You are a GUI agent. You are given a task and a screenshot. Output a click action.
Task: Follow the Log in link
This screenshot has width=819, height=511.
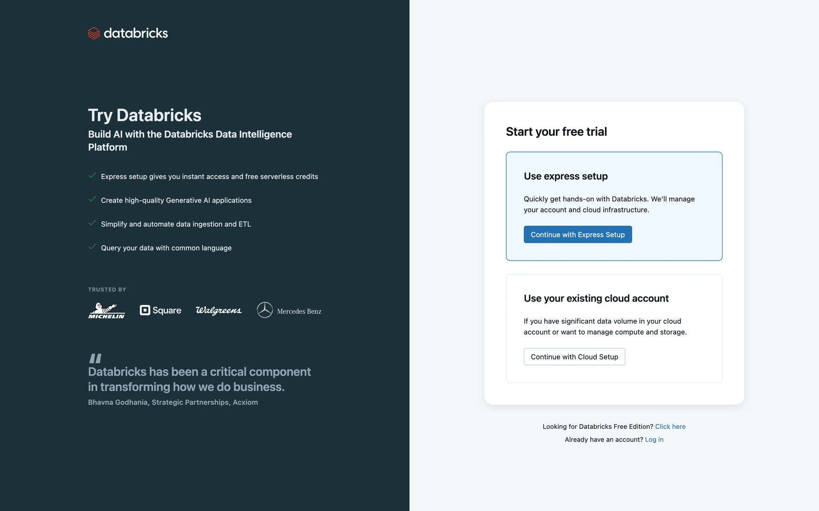point(654,439)
